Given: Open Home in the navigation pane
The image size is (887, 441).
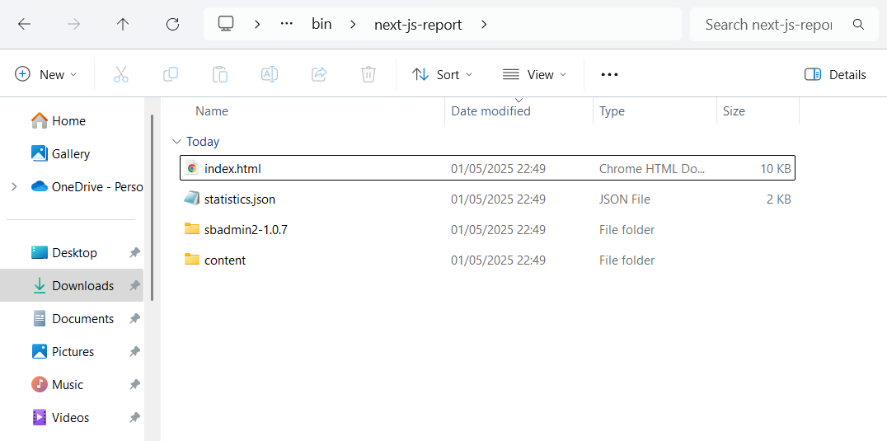Looking at the screenshot, I should point(68,121).
